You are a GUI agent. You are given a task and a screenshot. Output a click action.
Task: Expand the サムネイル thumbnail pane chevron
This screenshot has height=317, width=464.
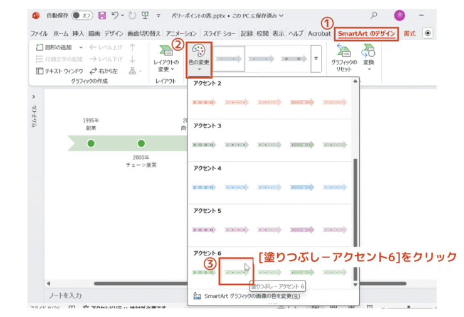click(34, 97)
